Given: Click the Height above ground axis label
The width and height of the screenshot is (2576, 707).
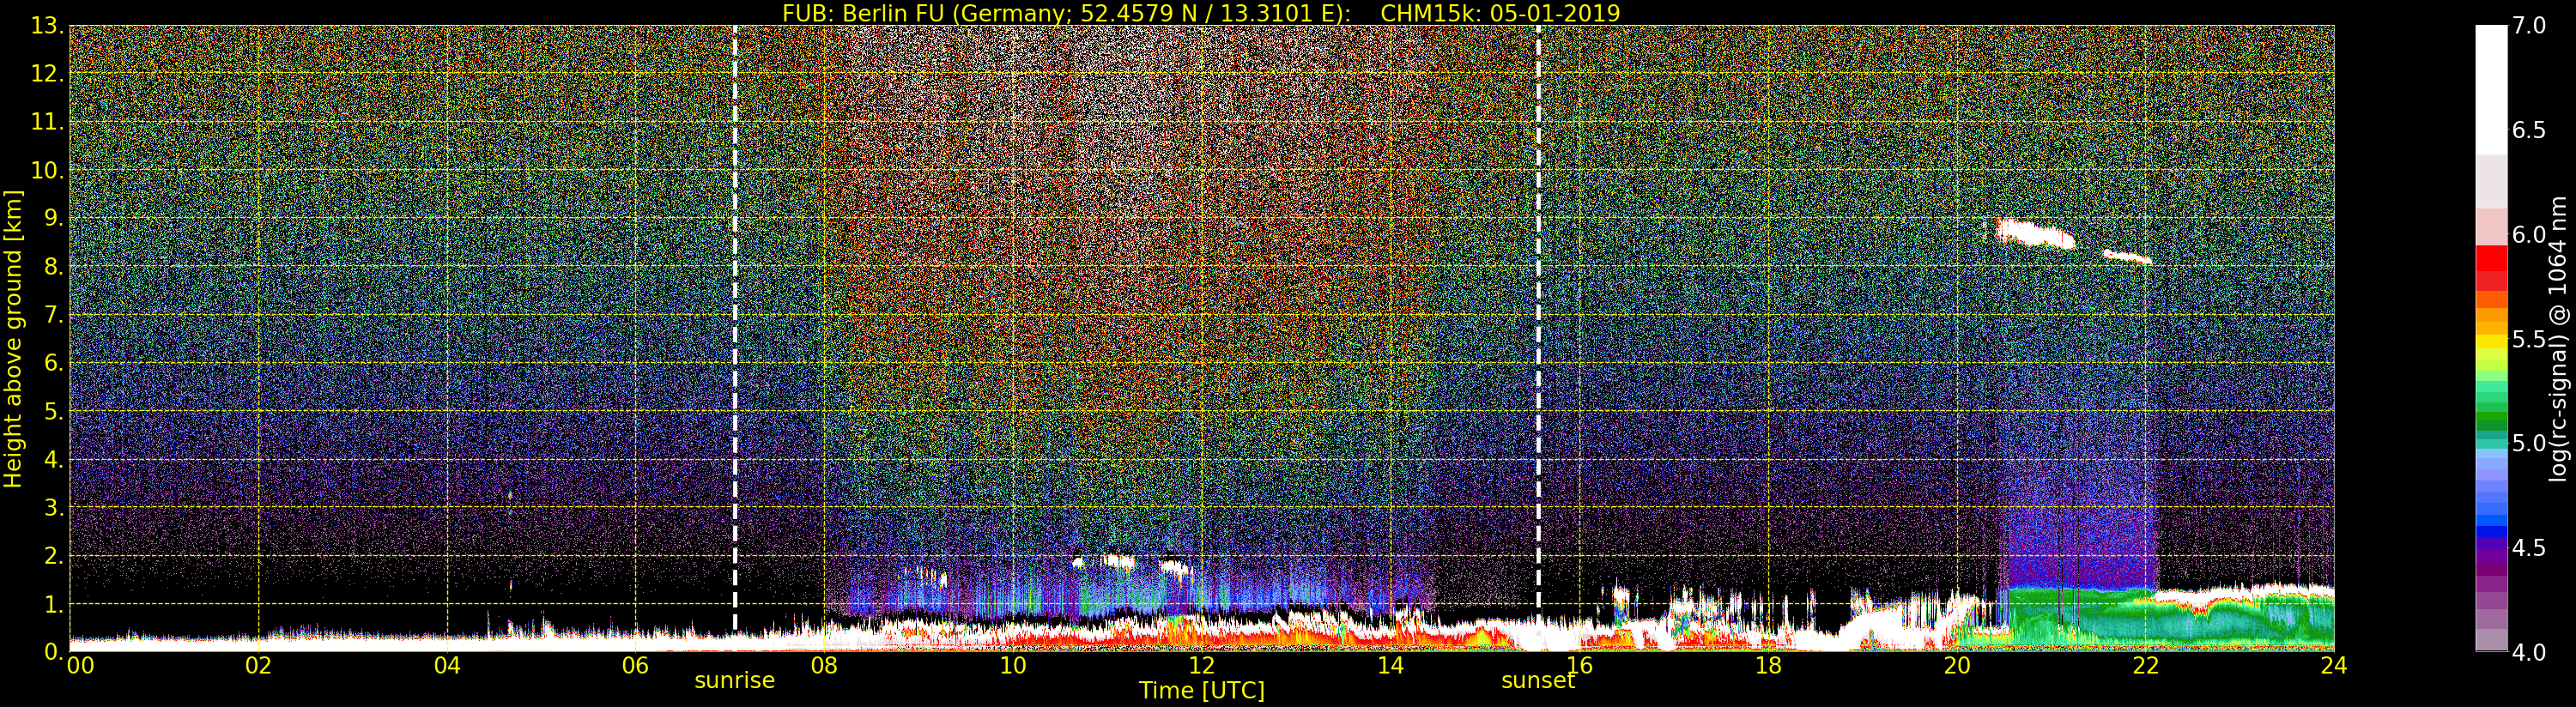Looking at the screenshot, I should click(x=13, y=339).
